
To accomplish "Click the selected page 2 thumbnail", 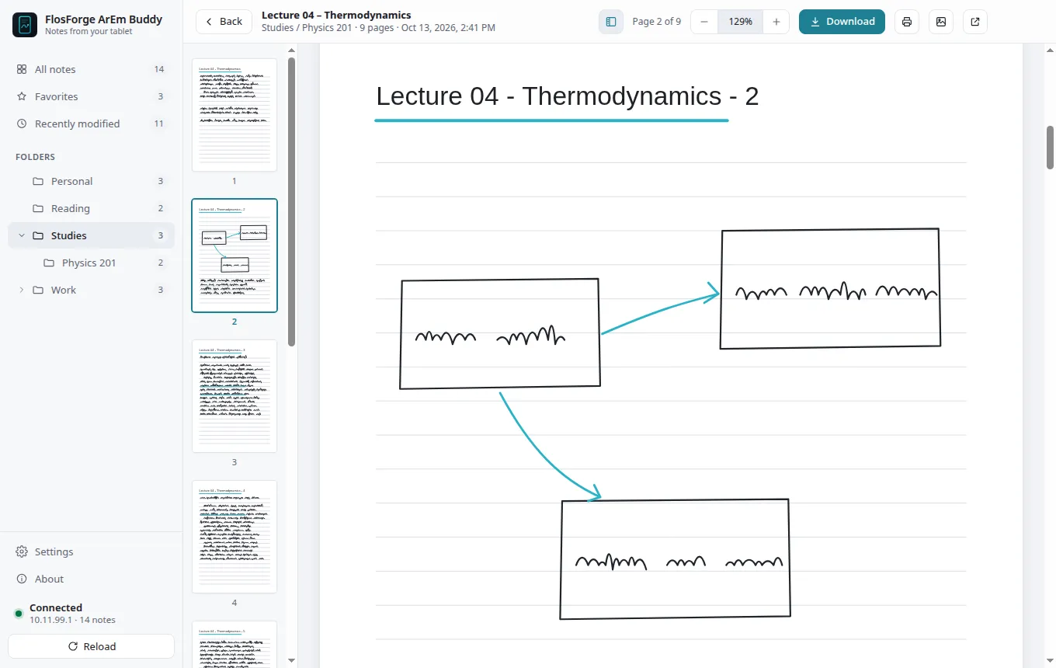I will pos(234,256).
